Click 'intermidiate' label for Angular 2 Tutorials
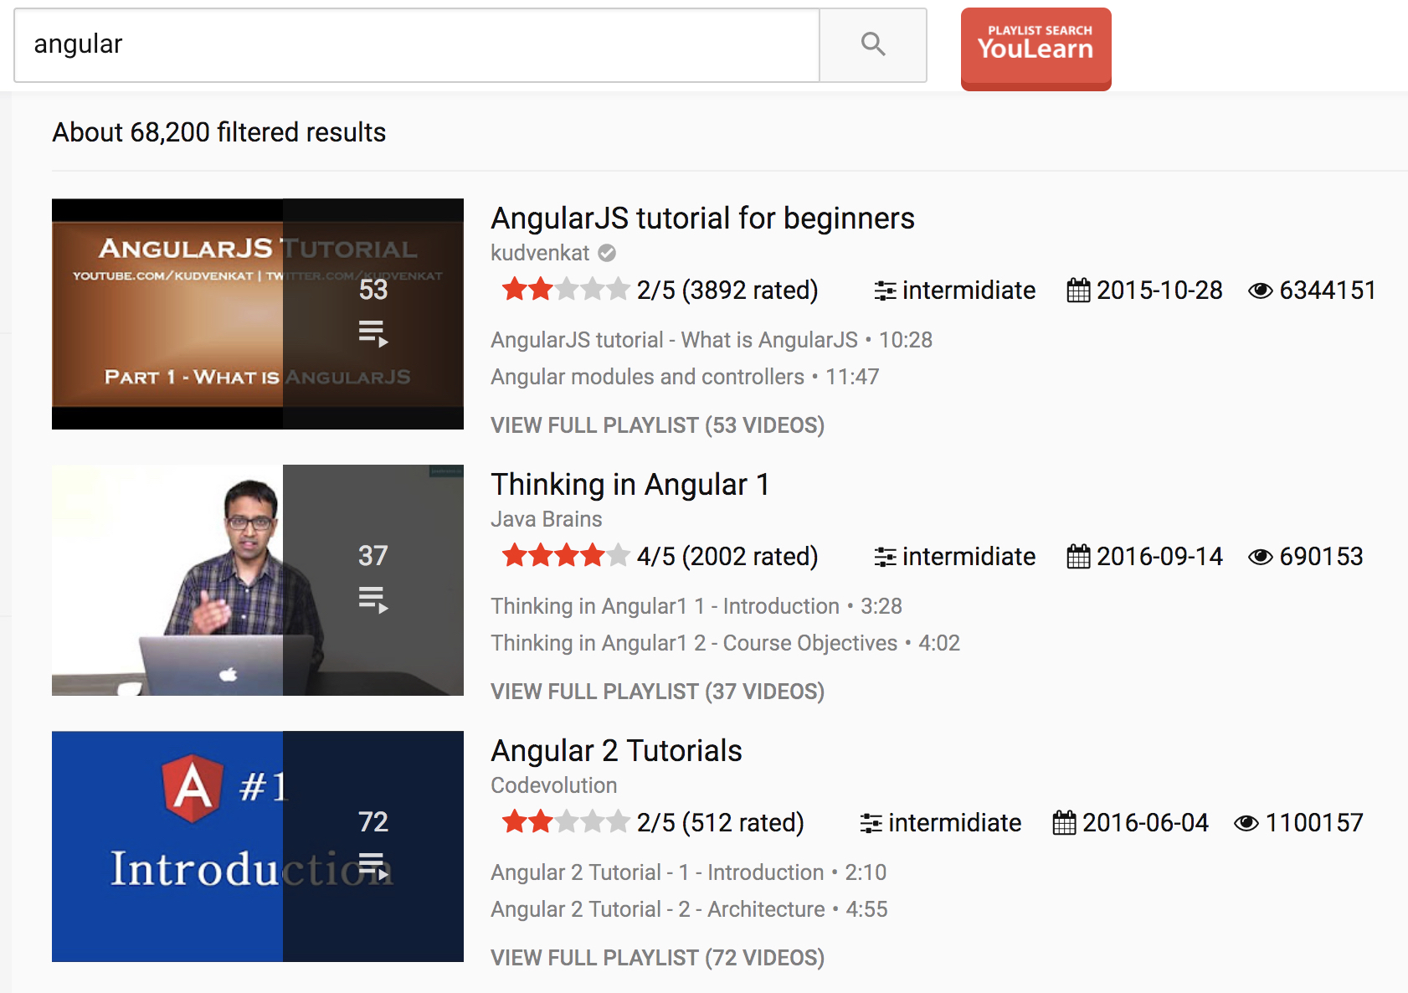 [954, 822]
